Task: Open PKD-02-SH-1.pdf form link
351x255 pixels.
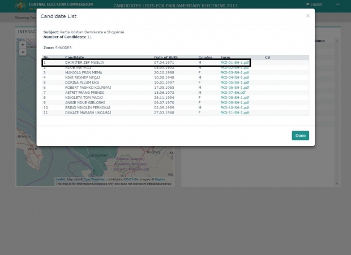Action: 234,67
